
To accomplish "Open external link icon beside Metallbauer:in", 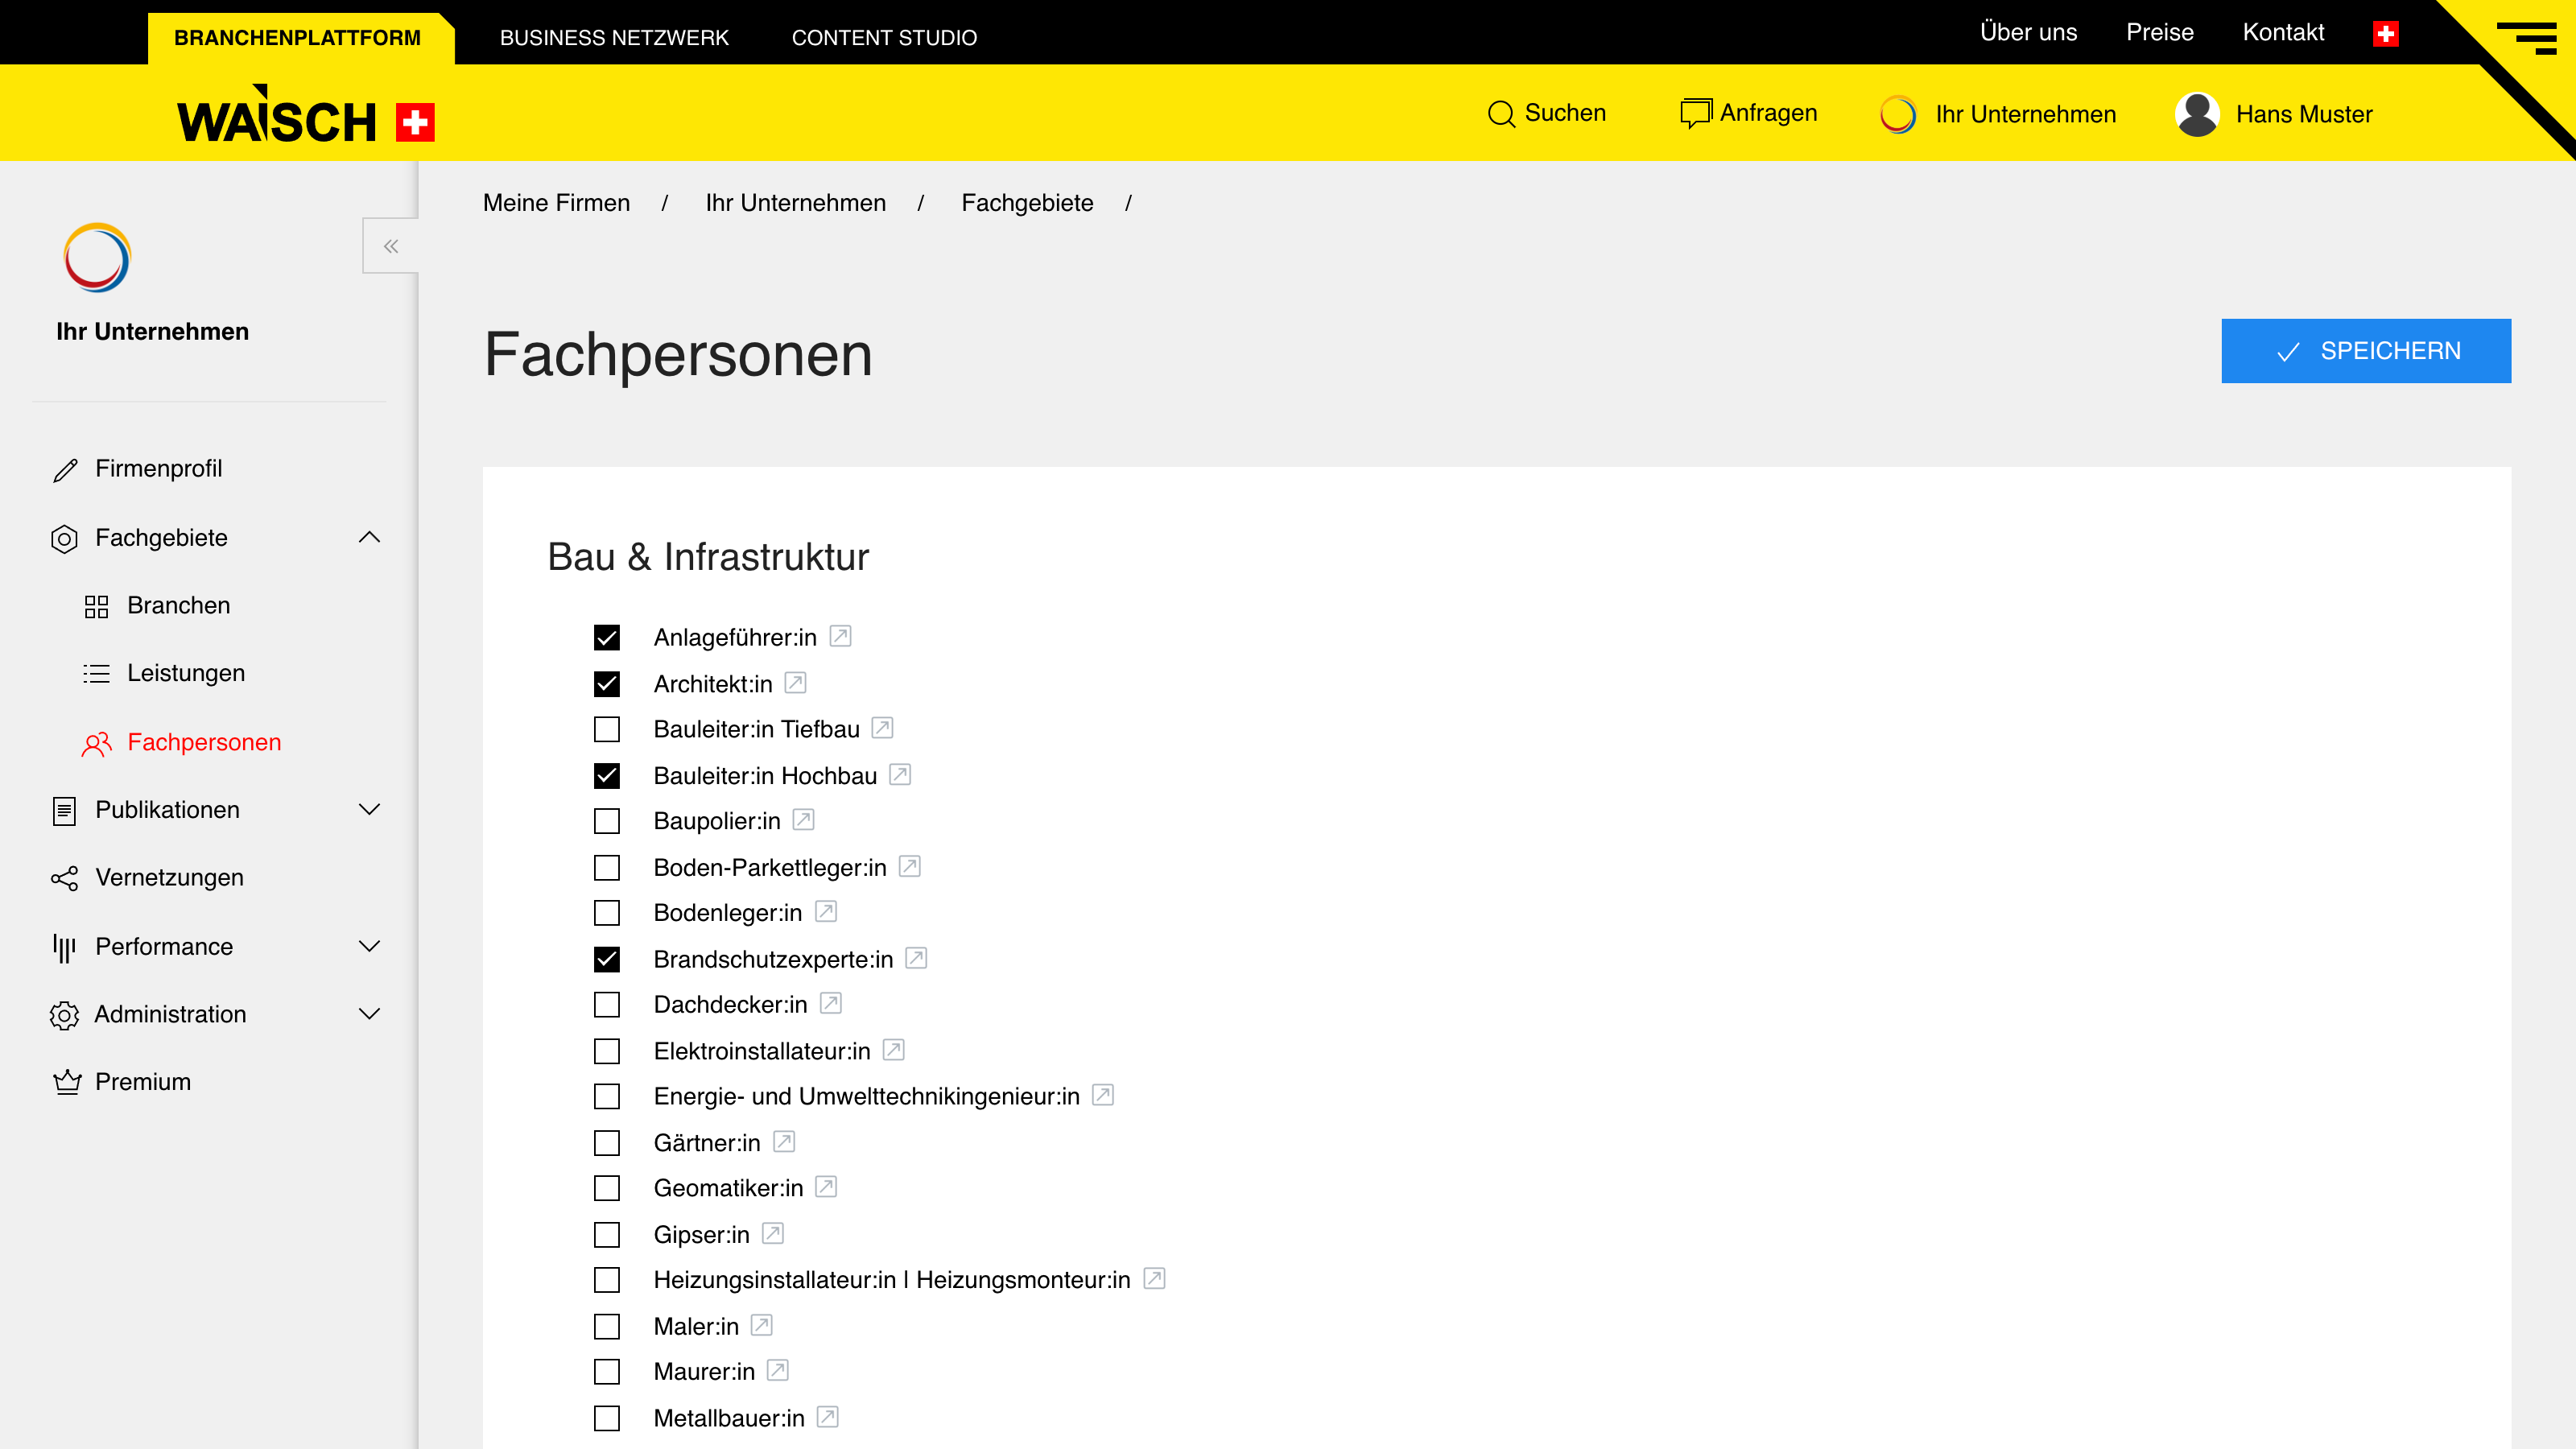I will (827, 1417).
